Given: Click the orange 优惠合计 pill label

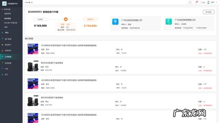Looking at the screenshot, I should click(x=90, y=19).
